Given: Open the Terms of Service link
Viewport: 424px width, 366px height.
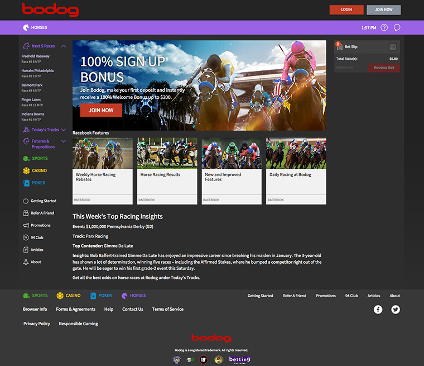Looking at the screenshot, I should [x=168, y=309].
